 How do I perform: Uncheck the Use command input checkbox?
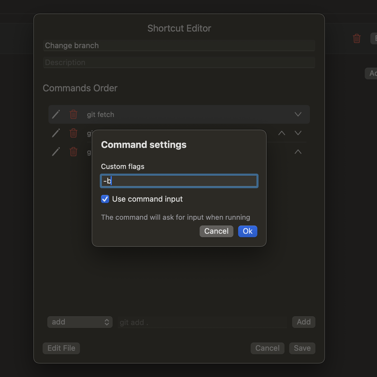(x=105, y=199)
